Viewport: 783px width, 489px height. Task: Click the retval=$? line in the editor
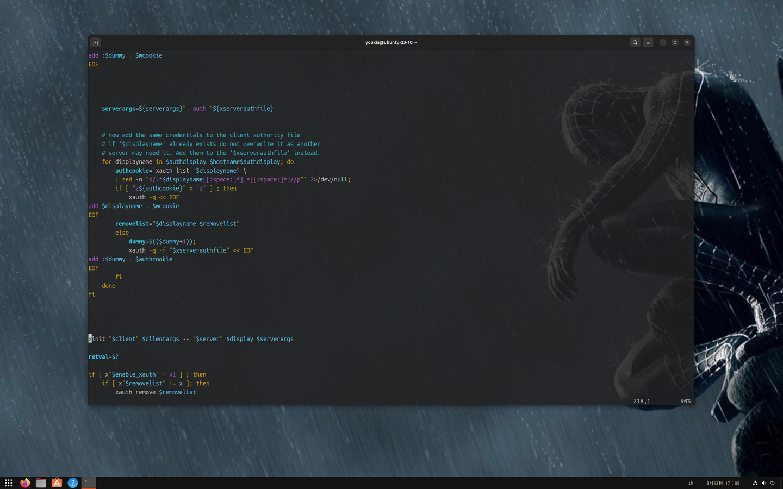point(103,356)
